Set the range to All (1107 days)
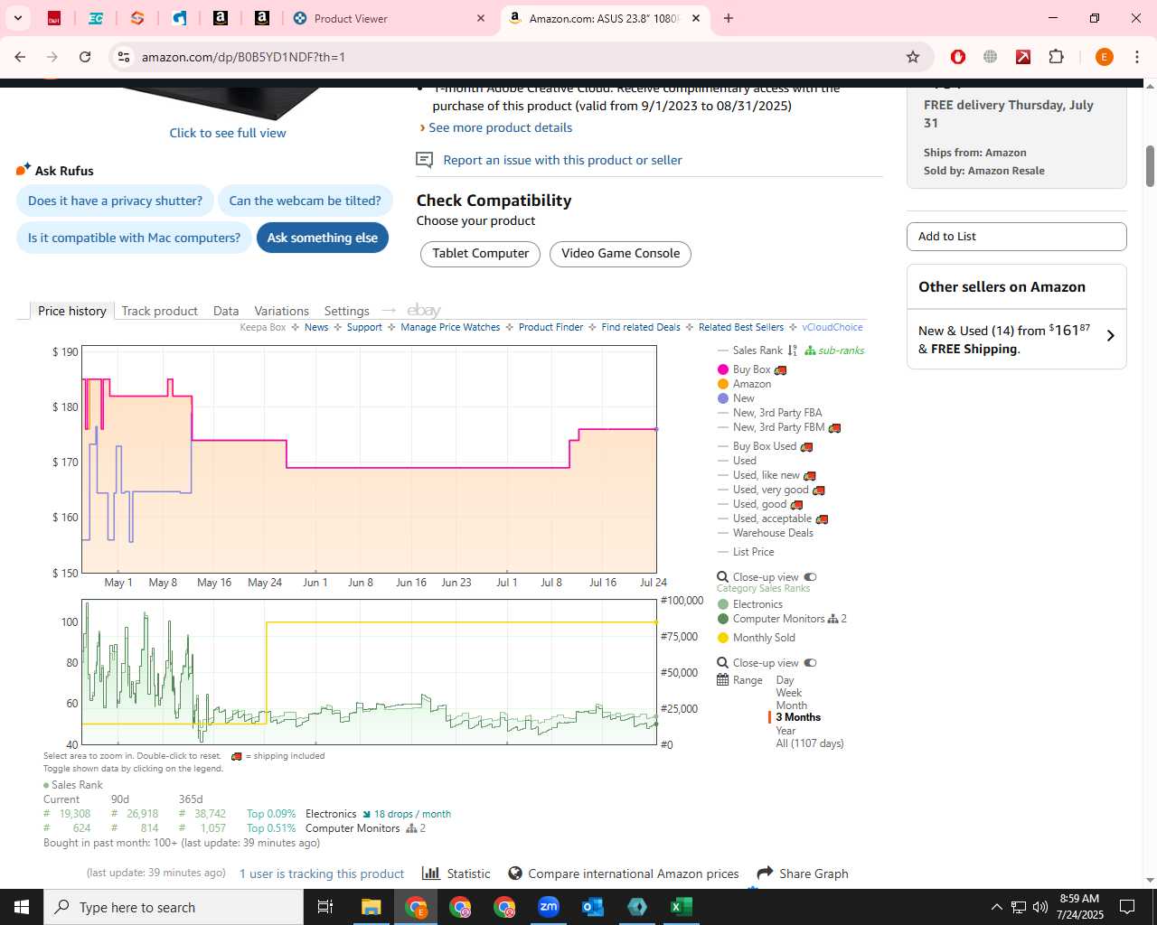Viewport: 1157px width, 925px height. [x=809, y=743]
